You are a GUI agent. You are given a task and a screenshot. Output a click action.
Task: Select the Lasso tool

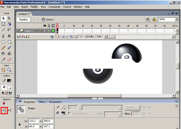tap(9, 30)
